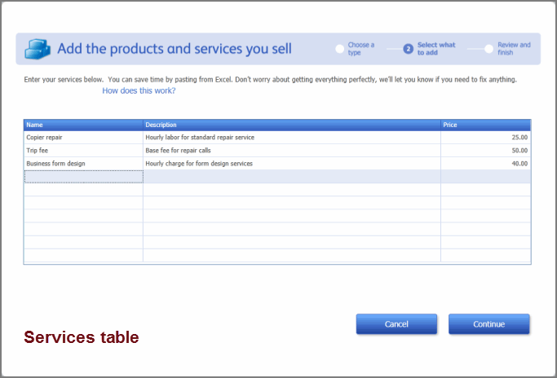Click 'Hourly charge for form design services' cell
557x378 pixels.
click(x=292, y=164)
